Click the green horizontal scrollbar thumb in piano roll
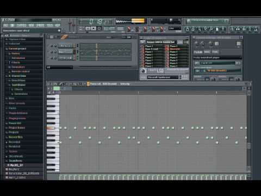 [x=57, y=89]
